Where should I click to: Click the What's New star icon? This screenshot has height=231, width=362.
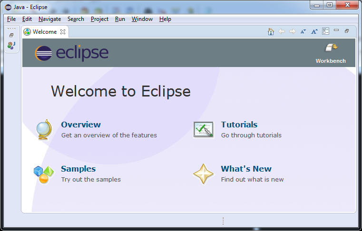[x=203, y=174]
